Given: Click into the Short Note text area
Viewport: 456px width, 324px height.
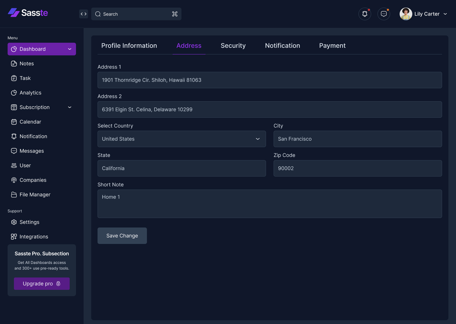Looking at the screenshot, I should click(x=269, y=204).
